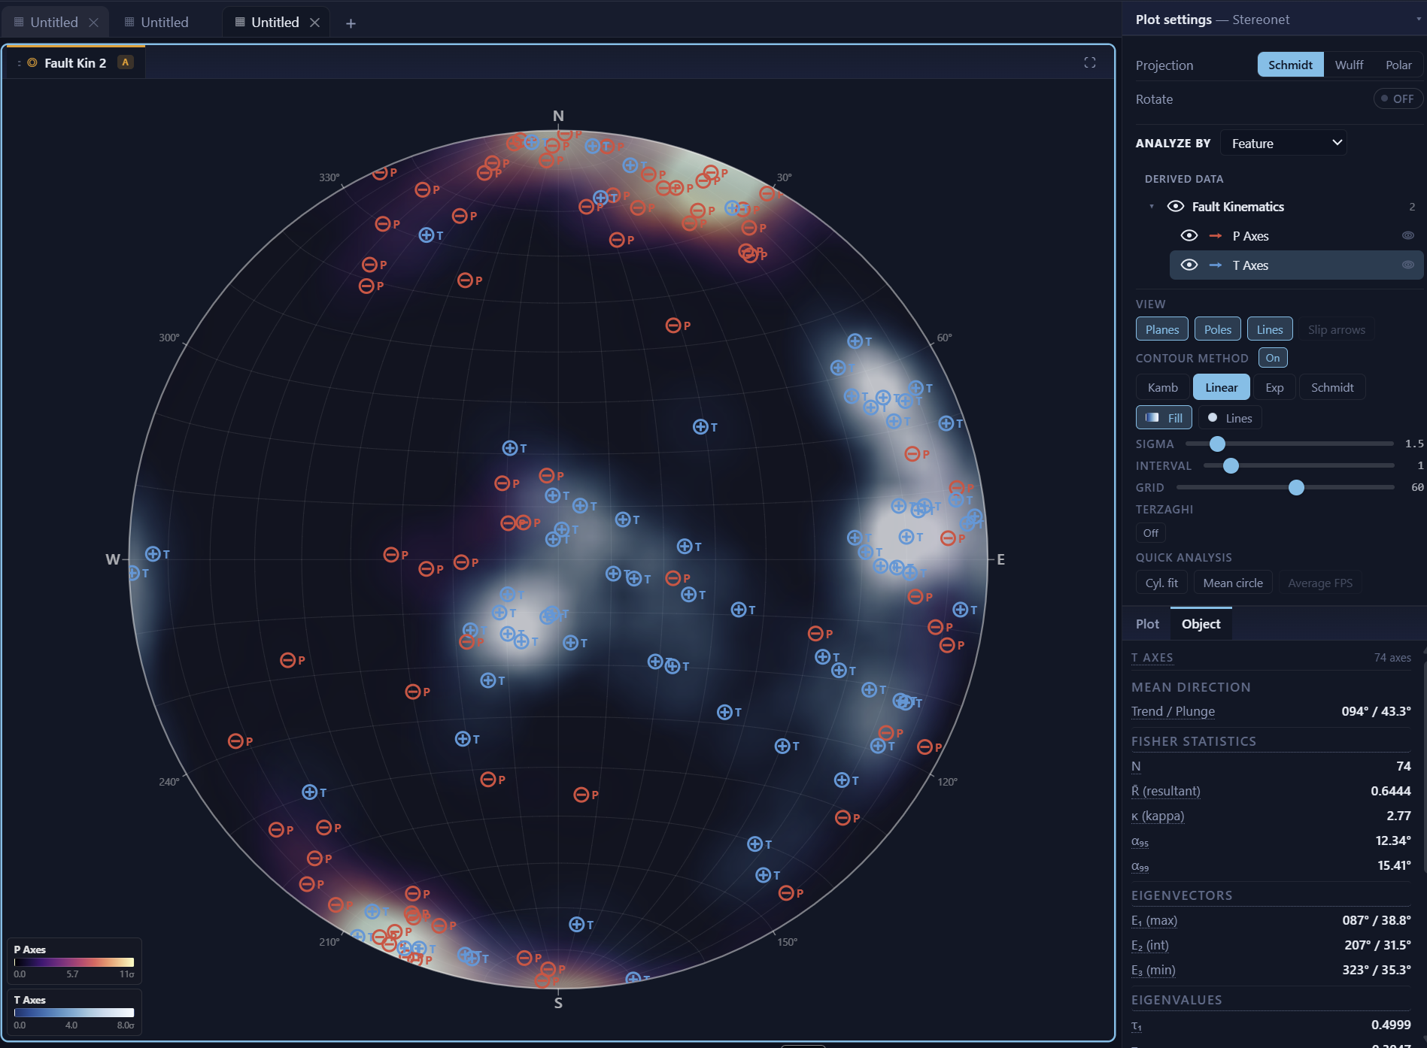Click the E₁ (max) value 087° / 38.8°
The height and width of the screenshot is (1048, 1427).
point(1376,920)
